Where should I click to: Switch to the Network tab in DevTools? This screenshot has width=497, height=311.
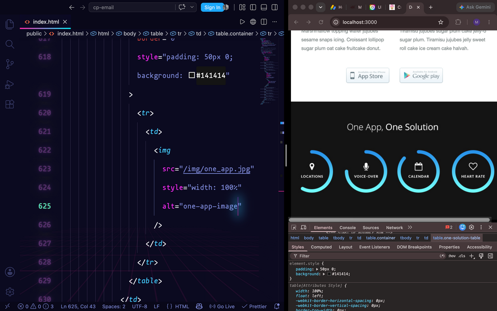click(394, 228)
